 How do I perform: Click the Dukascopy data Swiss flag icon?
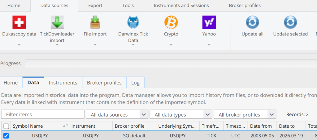(19, 23)
